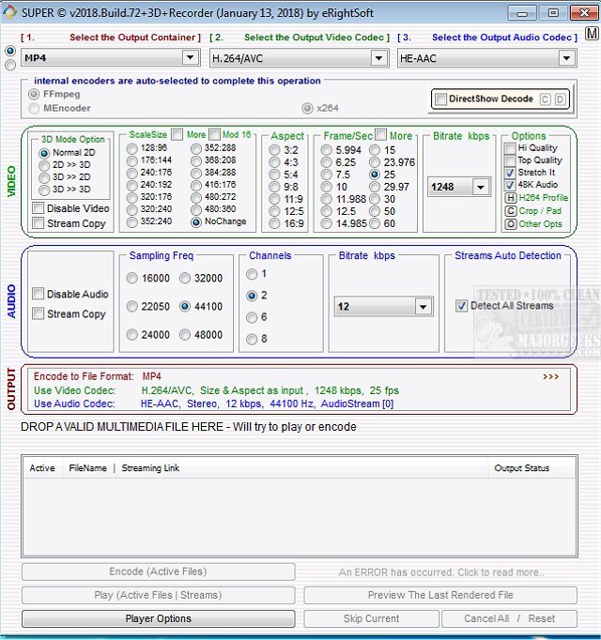
Task: Click the error message link to read more
Action: click(x=439, y=572)
